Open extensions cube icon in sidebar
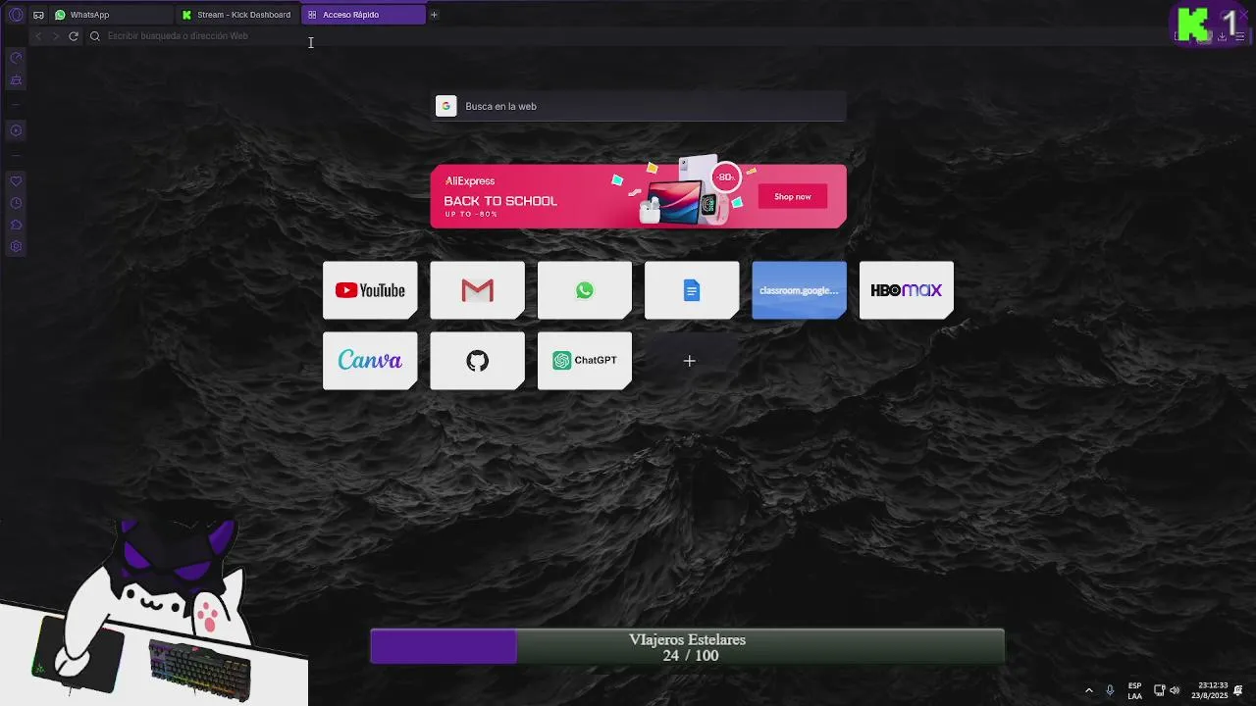 (x=16, y=225)
